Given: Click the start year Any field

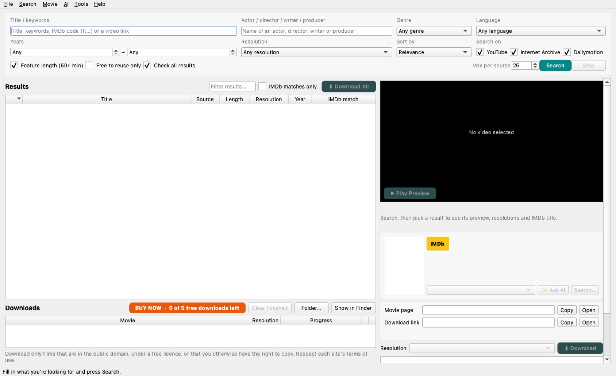Looking at the screenshot, I should point(62,52).
